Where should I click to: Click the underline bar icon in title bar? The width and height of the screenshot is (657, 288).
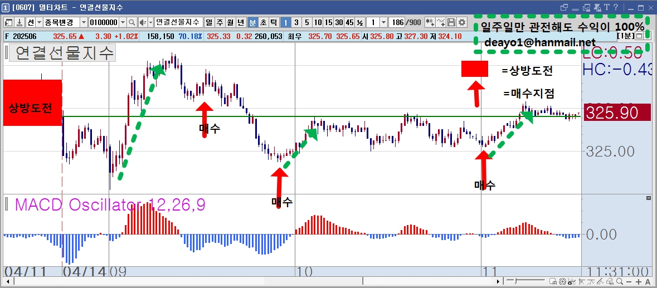point(575,9)
